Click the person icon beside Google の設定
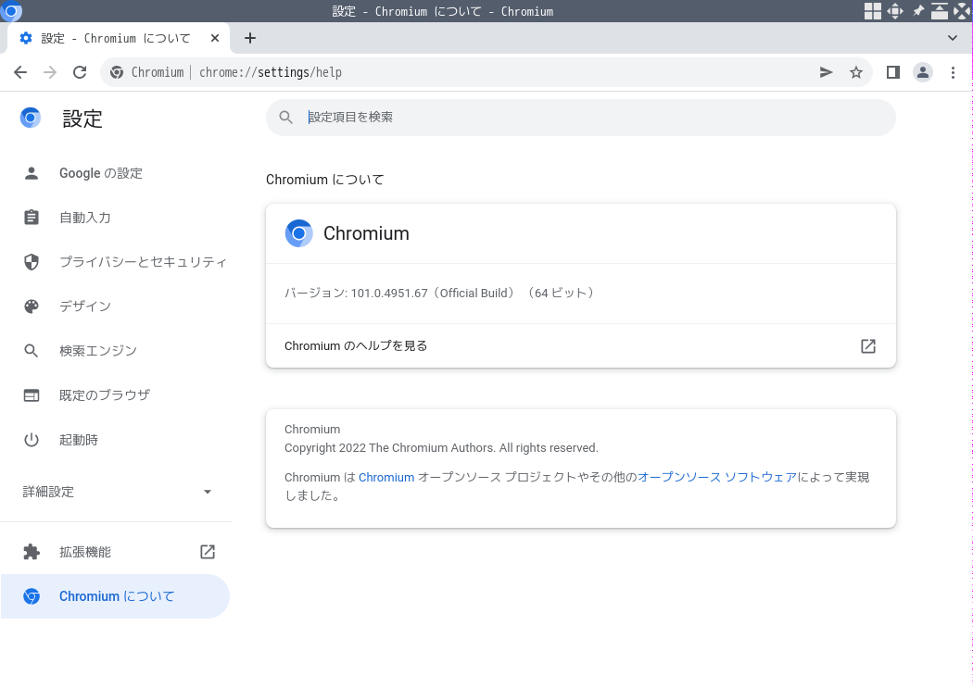The image size is (973, 688). pos(31,173)
